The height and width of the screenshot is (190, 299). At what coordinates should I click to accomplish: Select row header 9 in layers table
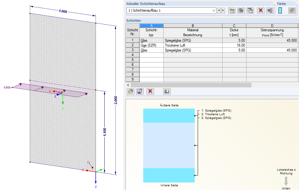tap(133, 79)
